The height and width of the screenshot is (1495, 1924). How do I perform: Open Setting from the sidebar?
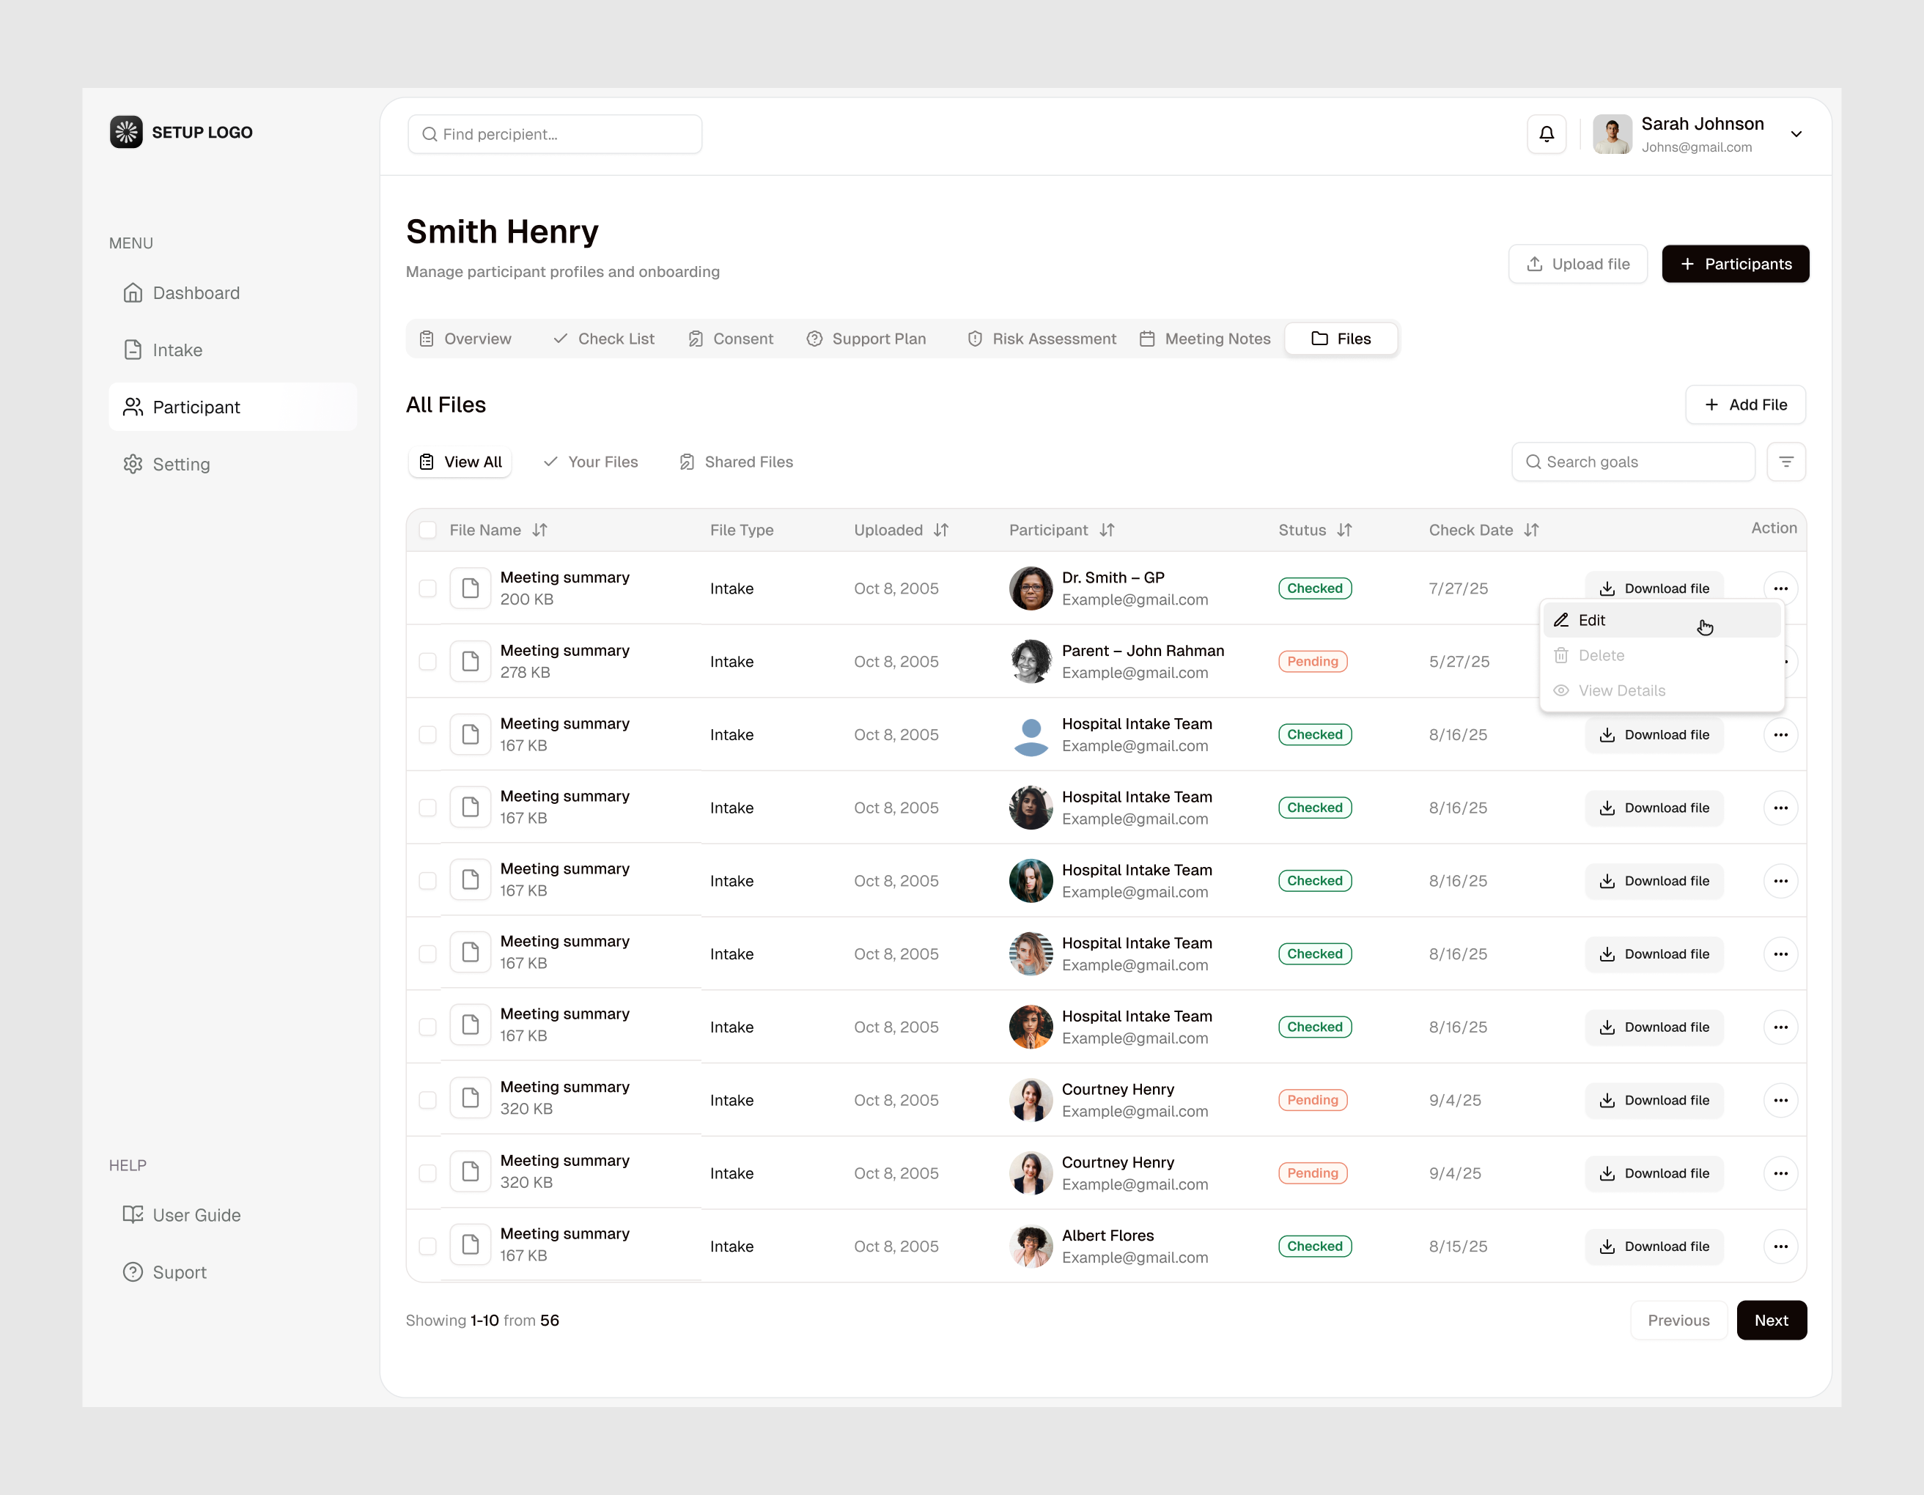click(133, 463)
